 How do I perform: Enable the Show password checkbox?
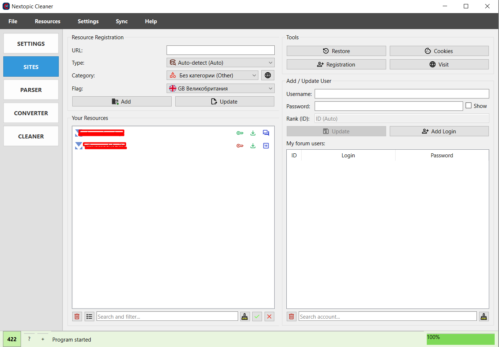coord(469,106)
